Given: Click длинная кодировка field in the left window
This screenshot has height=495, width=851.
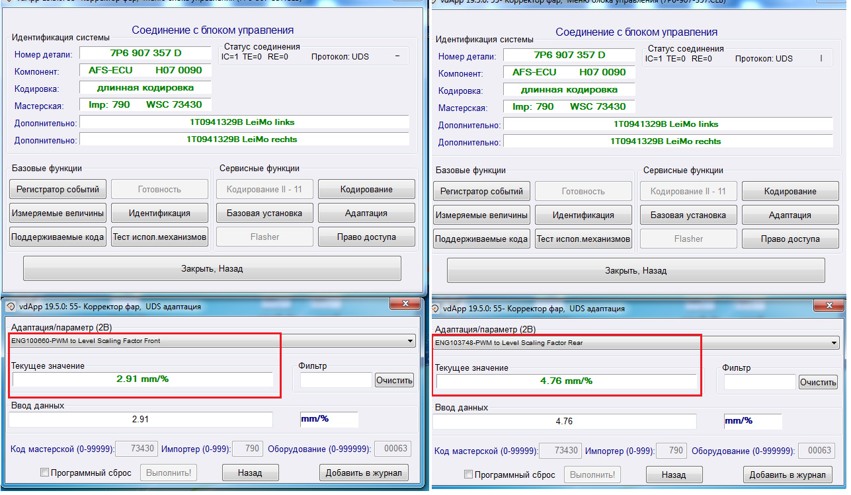Looking at the screenshot, I should (x=145, y=87).
